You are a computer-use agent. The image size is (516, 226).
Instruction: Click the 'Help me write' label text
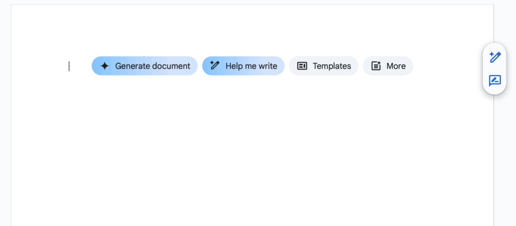pos(251,66)
